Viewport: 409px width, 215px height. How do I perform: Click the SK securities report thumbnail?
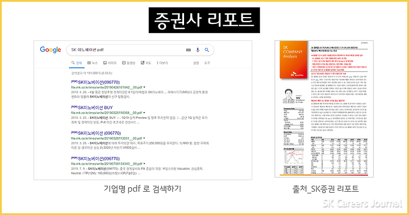click(x=324, y=109)
